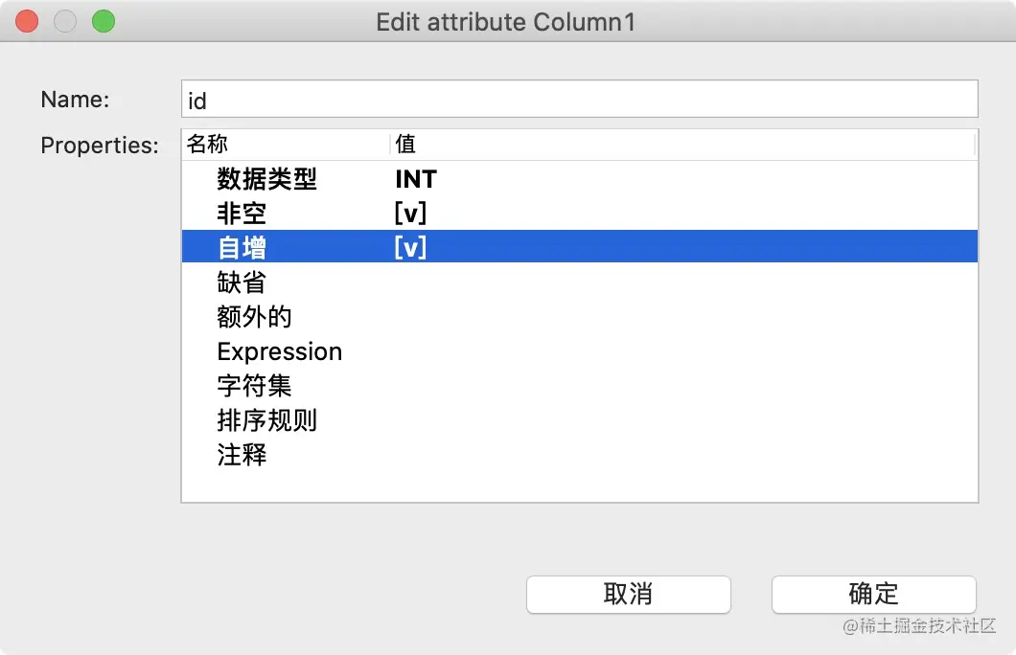This screenshot has height=655, width=1016.
Task: Select the 注释 property row
Action: point(579,454)
